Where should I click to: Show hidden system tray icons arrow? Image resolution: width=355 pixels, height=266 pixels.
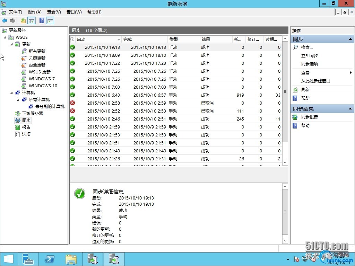[x=288, y=259]
